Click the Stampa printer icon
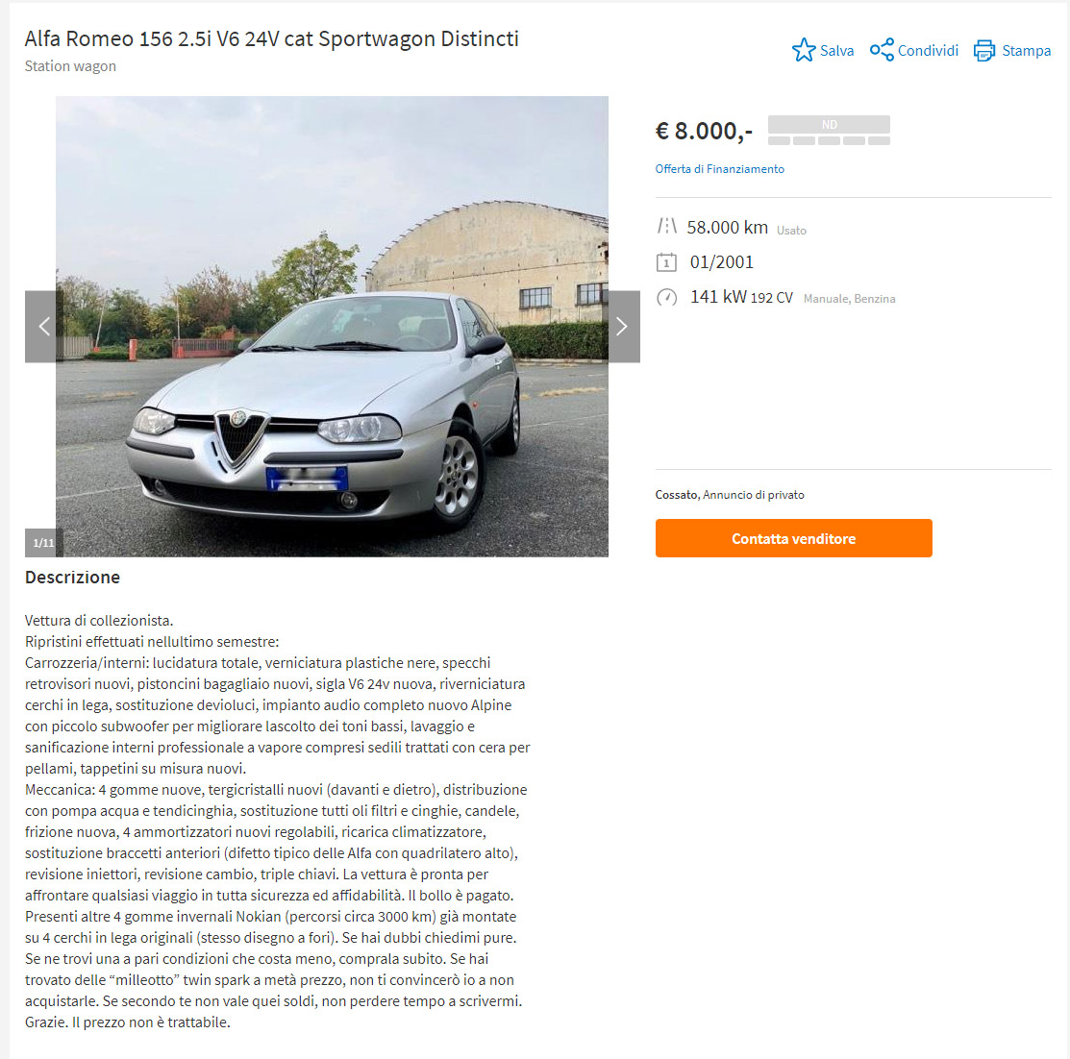Image resolution: width=1070 pixels, height=1059 pixels. (984, 51)
